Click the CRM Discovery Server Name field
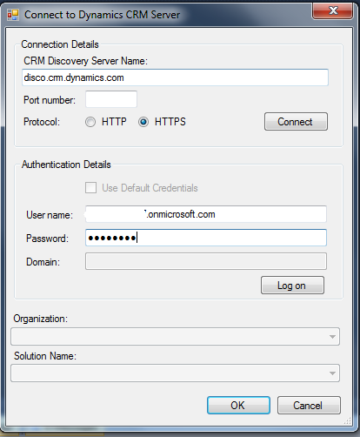The image size is (360, 437). 175,77
